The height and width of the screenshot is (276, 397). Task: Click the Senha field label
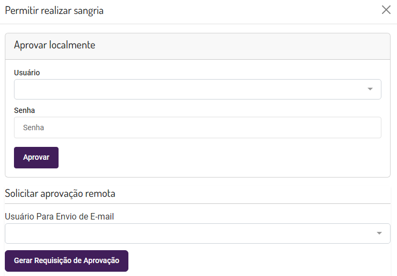[x=24, y=110]
